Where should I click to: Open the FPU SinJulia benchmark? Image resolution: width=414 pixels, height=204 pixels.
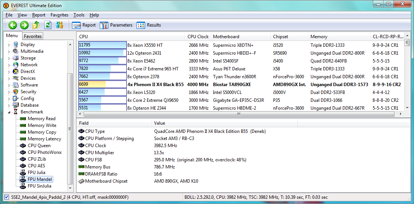pyautogui.click(x=40, y=186)
